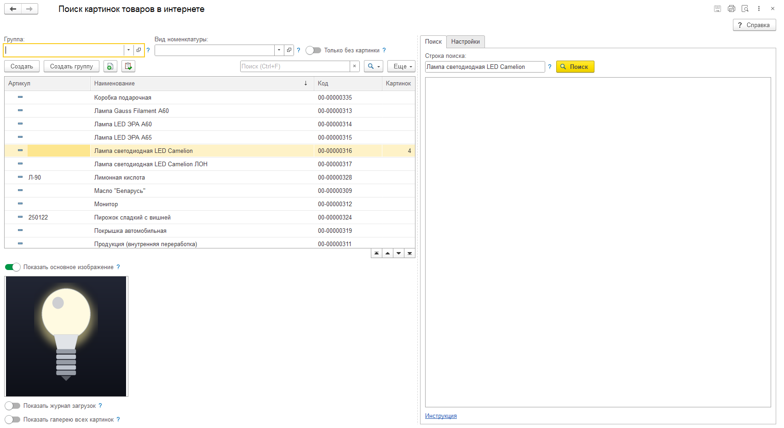Switch to the Настройки tab
Screen dimensions: 784x428
tap(466, 42)
